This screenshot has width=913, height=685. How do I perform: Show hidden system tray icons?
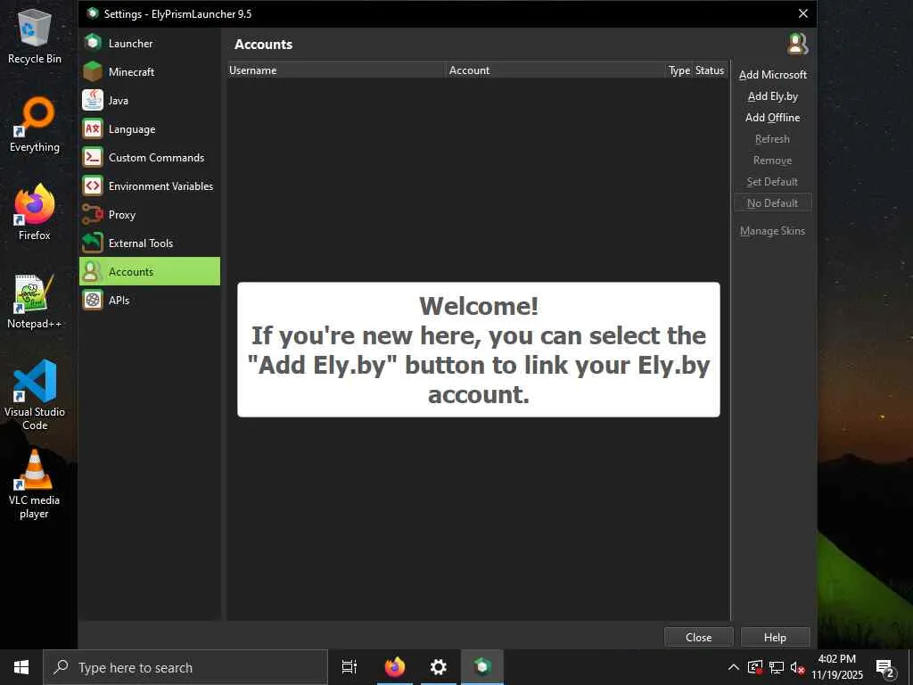coord(734,667)
